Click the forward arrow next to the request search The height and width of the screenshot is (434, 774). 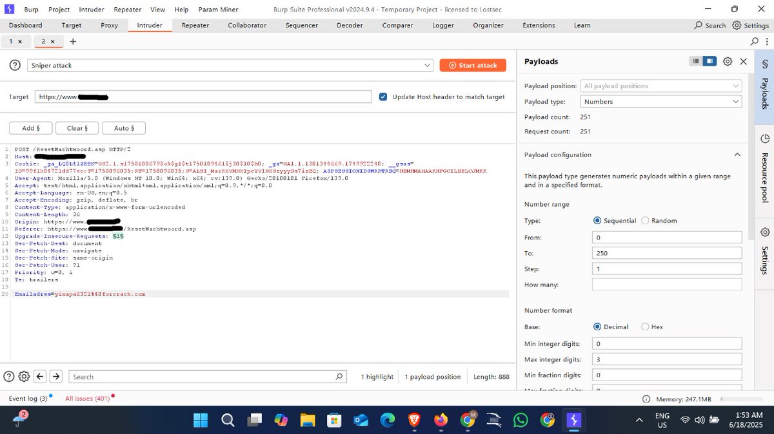[x=56, y=376]
